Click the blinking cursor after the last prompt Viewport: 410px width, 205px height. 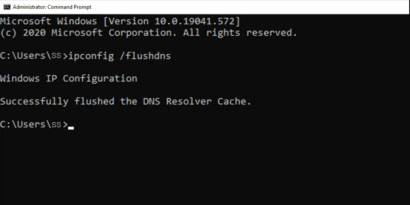[x=71, y=128]
